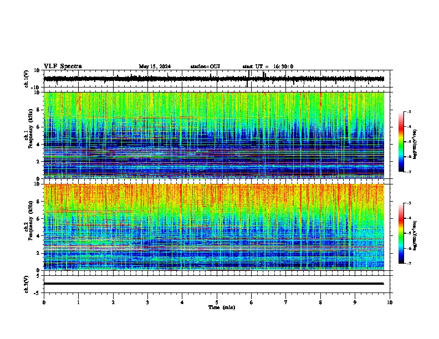Screen dimensions: 439x339
Task: Click the time axis tick label "9"
Action: (x=355, y=302)
